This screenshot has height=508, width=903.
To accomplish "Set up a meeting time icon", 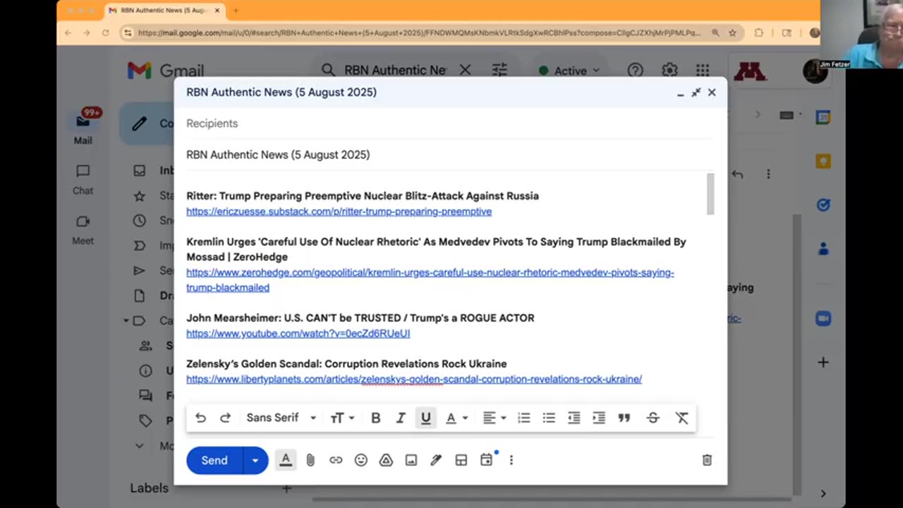I will pos(486,460).
